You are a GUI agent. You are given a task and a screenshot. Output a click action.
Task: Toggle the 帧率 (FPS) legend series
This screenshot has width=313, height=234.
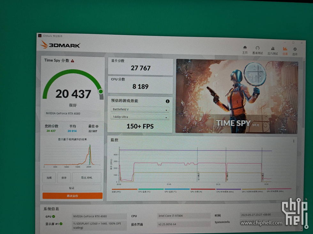(x=125, y=190)
